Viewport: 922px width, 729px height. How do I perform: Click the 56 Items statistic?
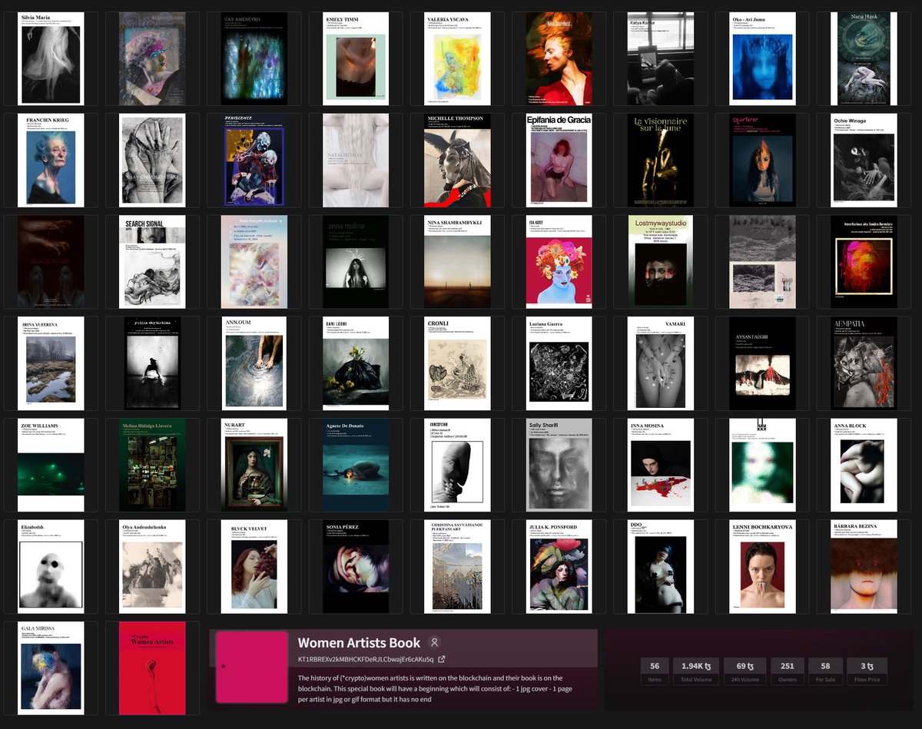click(x=655, y=671)
